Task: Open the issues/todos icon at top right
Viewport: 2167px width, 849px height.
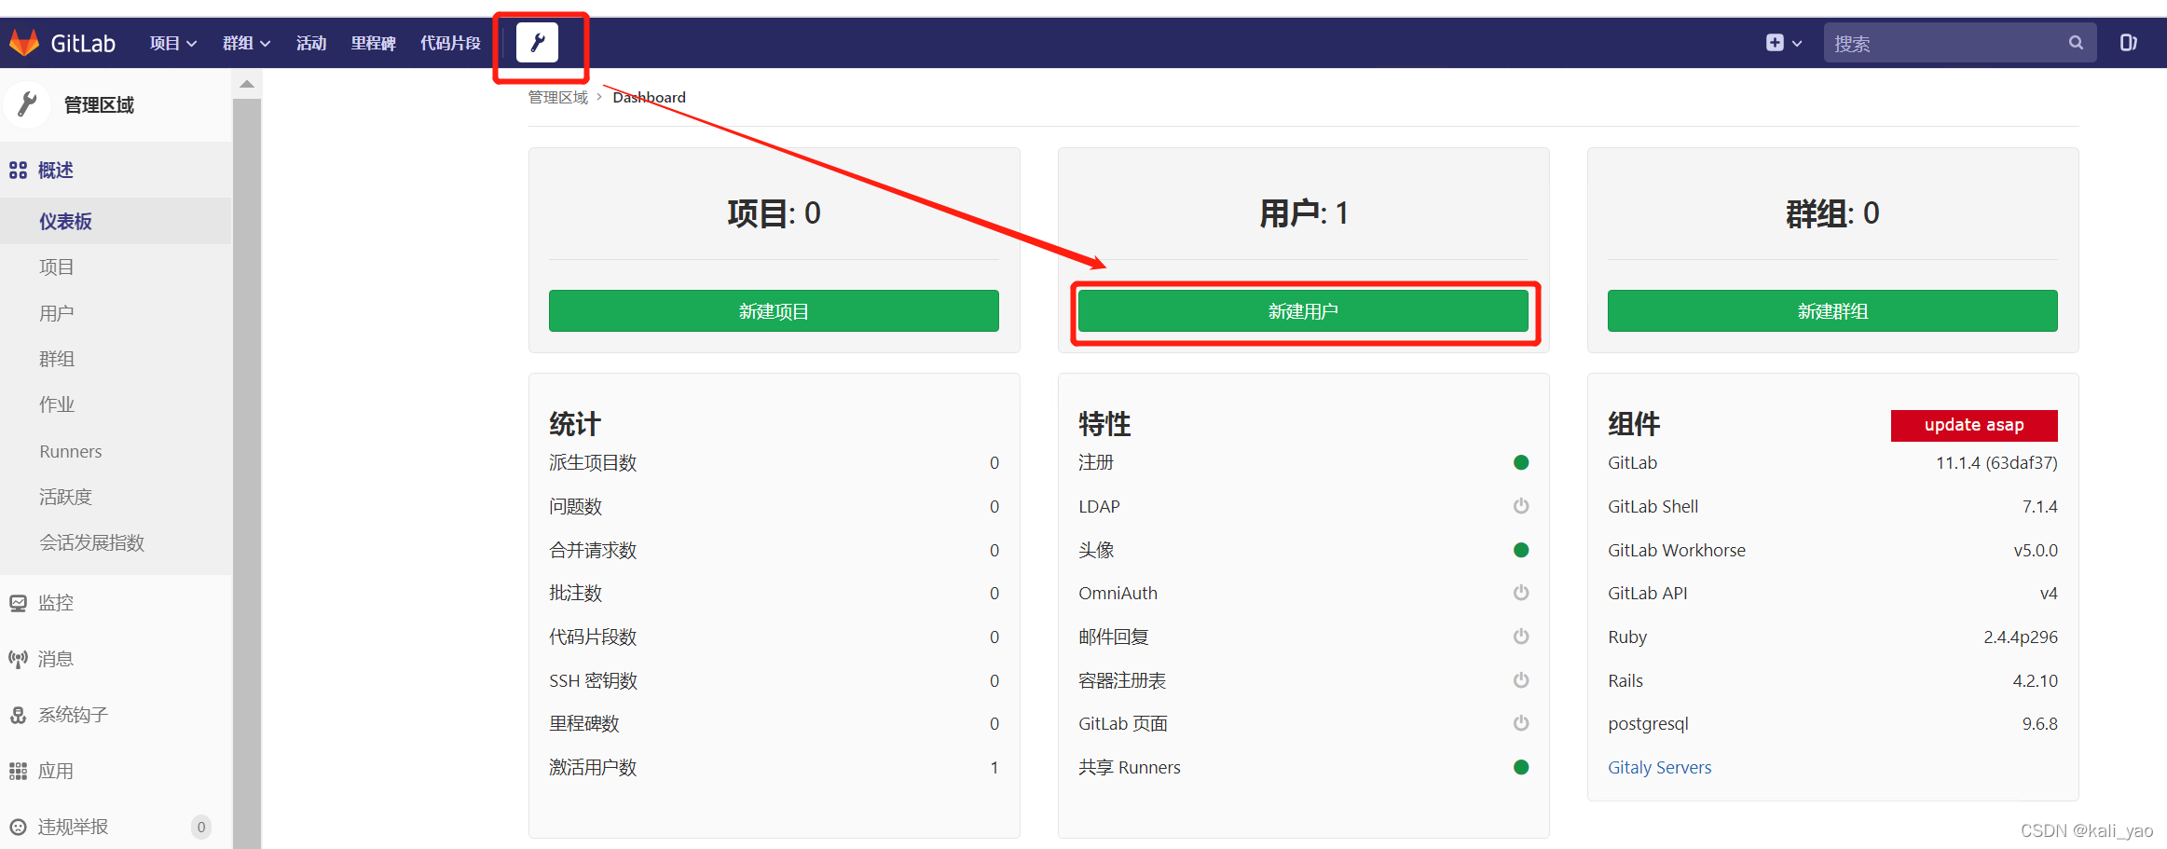Action: 2128,43
